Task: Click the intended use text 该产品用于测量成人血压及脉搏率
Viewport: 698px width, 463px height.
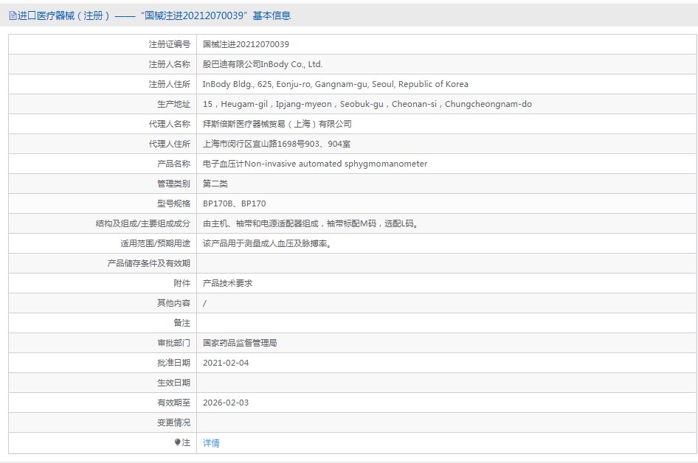Action: (x=266, y=243)
